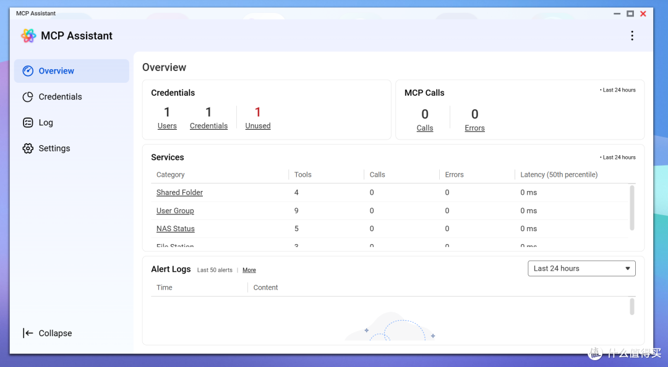Viewport: 668px width, 367px height.
Task: Click the Latency (50th percentile) header
Action: 559,175
